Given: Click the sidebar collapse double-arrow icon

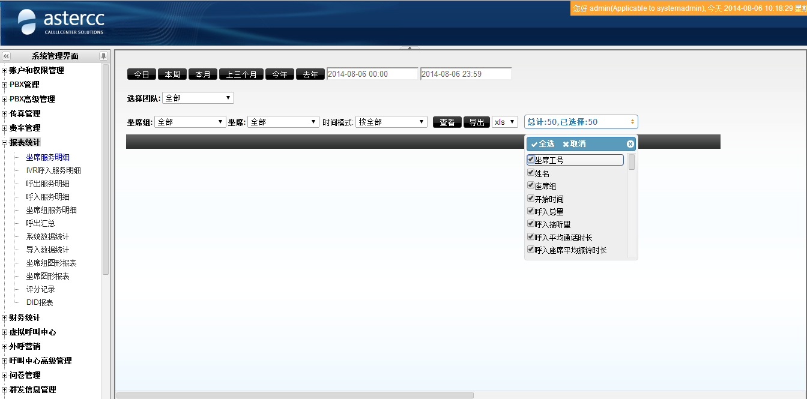Looking at the screenshot, I should point(7,56).
